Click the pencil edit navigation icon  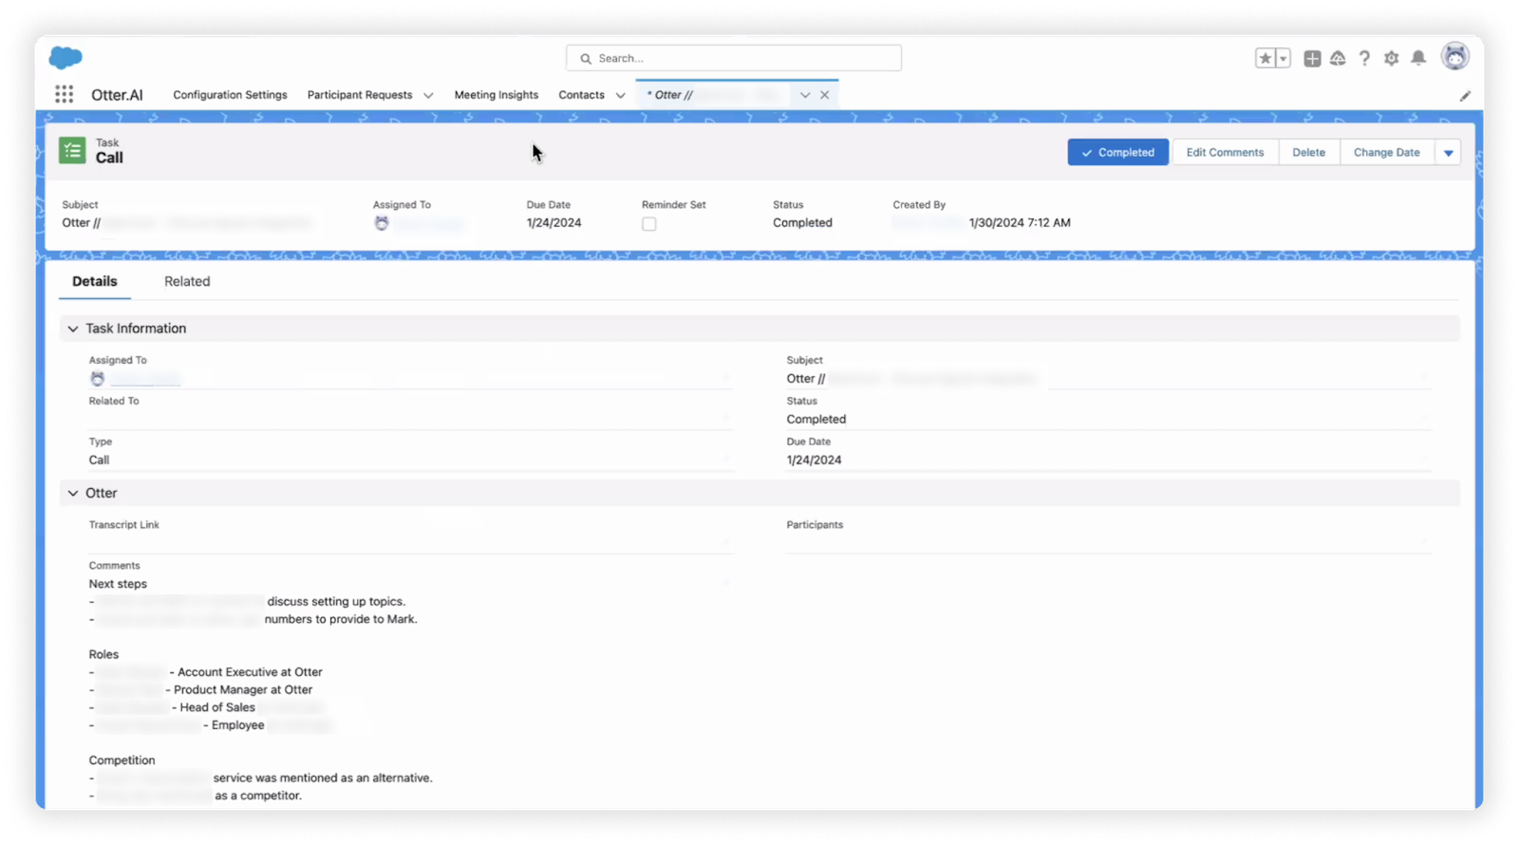pyautogui.click(x=1465, y=96)
